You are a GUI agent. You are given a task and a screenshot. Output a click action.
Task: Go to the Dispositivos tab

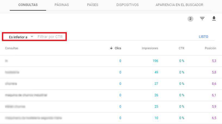127,5
